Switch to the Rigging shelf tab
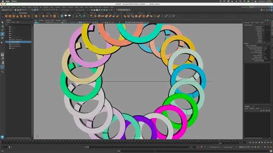This screenshot has height=153, width=273. pos(48,13)
